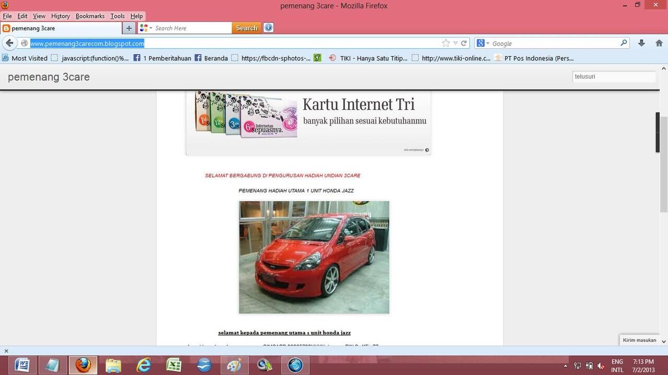Open the Help menu
Screen dimensions: 668x375
[136, 16]
